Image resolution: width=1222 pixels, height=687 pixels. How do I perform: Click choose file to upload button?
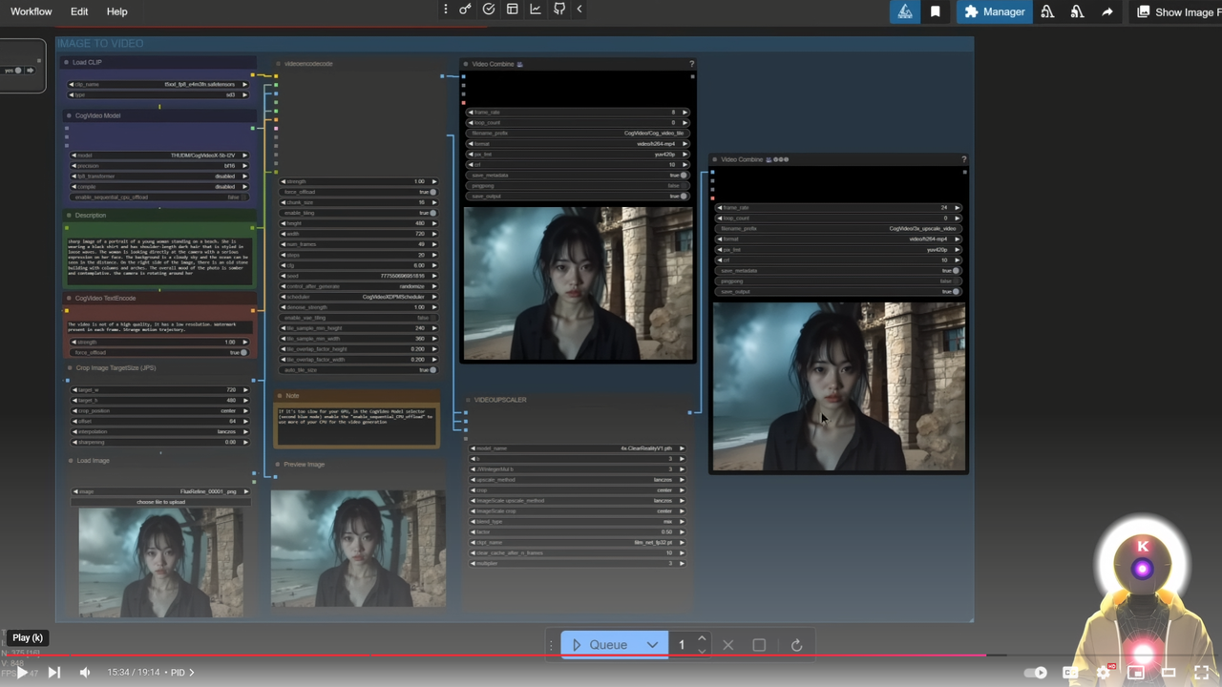(160, 502)
